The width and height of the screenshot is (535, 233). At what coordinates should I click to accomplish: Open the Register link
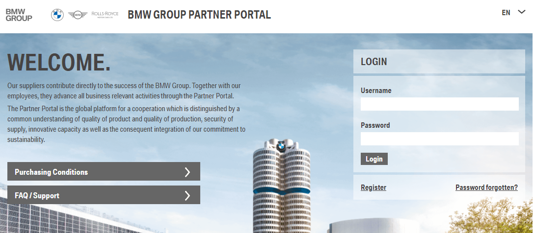(373, 187)
